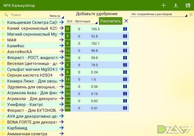Click the floppy disk save icon
The height and width of the screenshot is (136, 194).
(188, 5)
